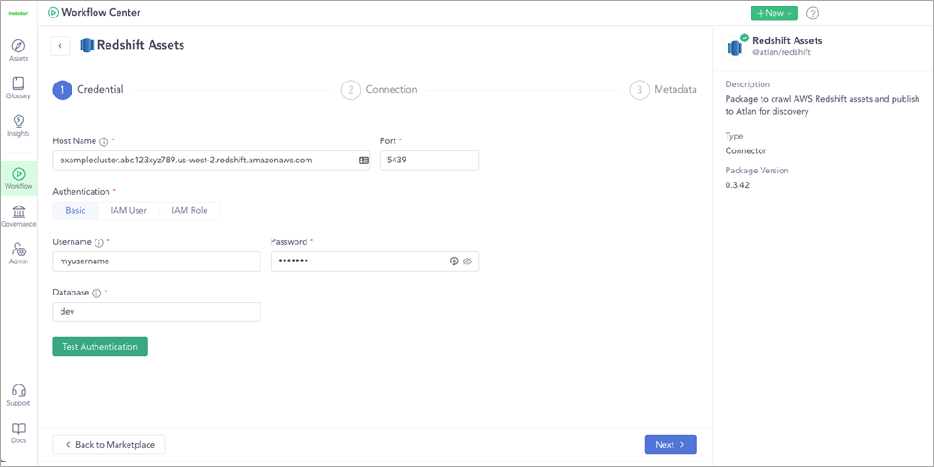The image size is (934, 467).
Task: Select Basic authentication
Action: pos(75,211)
